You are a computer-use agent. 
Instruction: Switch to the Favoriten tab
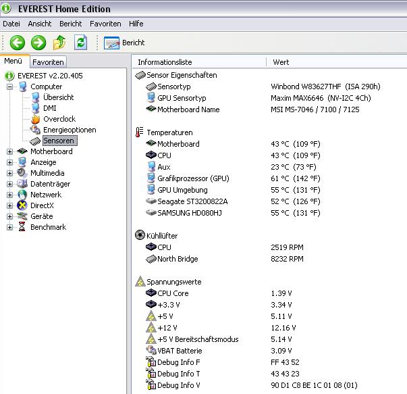[47, 61]
